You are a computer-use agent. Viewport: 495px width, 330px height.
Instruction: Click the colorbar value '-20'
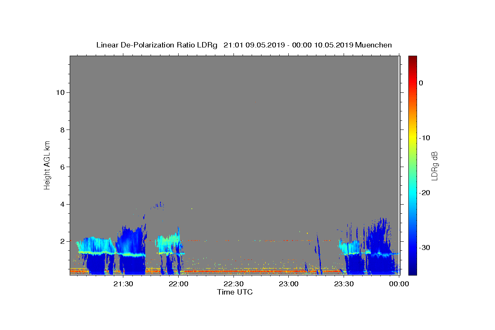[424, 193]
